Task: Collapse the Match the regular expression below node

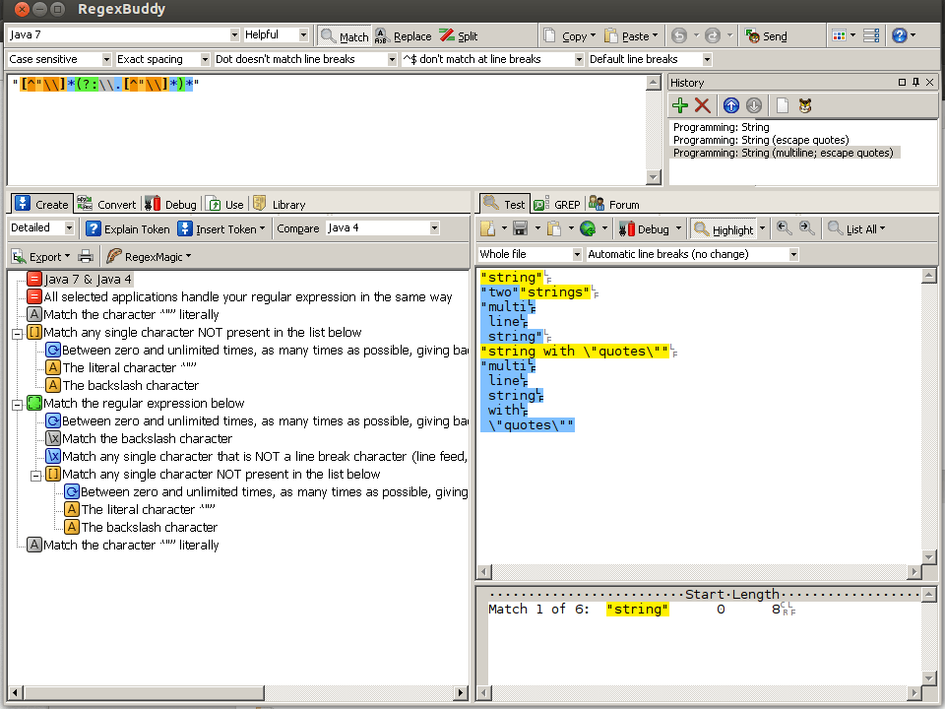Action: (x=16, y=403)
